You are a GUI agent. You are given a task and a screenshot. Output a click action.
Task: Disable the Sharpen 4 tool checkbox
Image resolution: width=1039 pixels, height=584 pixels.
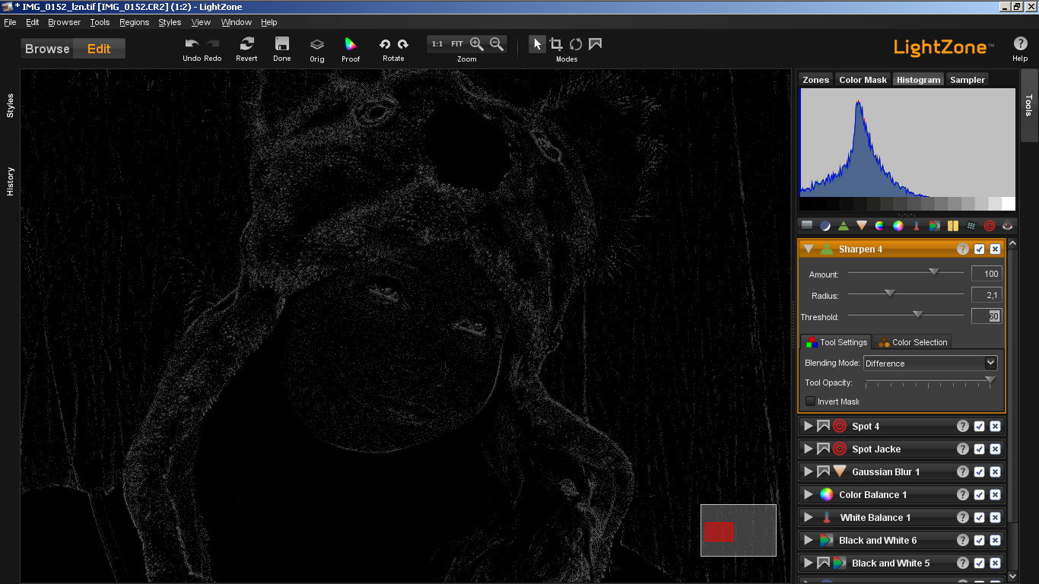(979, 249)
